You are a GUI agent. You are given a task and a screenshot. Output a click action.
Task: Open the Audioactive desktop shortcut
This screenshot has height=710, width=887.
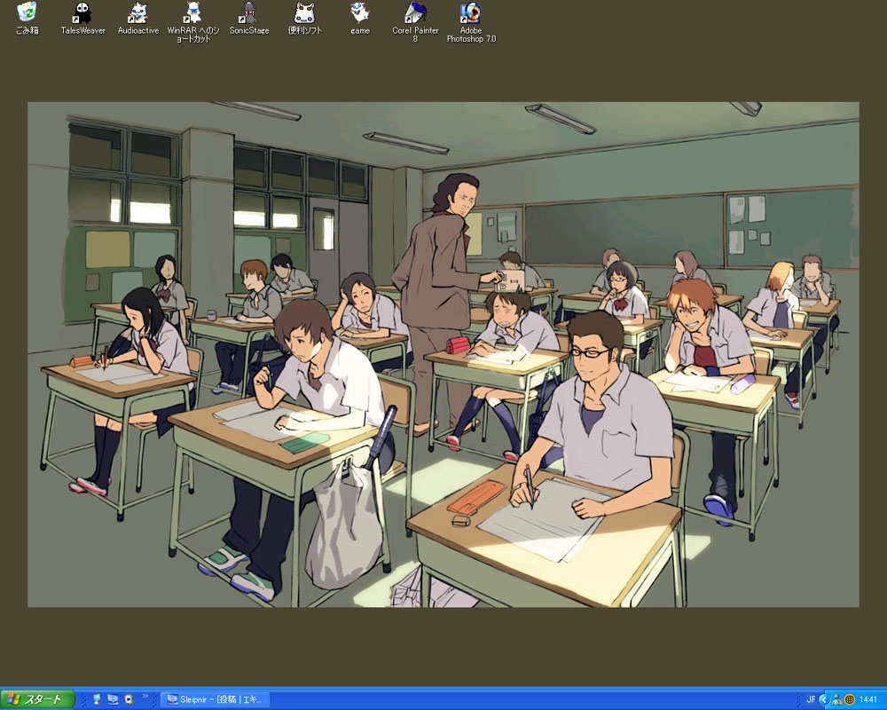138,18
